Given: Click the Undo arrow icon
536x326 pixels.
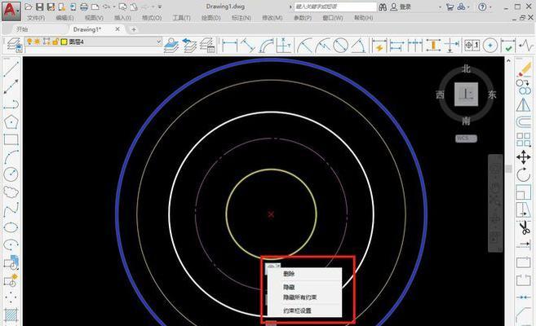Looking at the screenshot, I should 106,7.
